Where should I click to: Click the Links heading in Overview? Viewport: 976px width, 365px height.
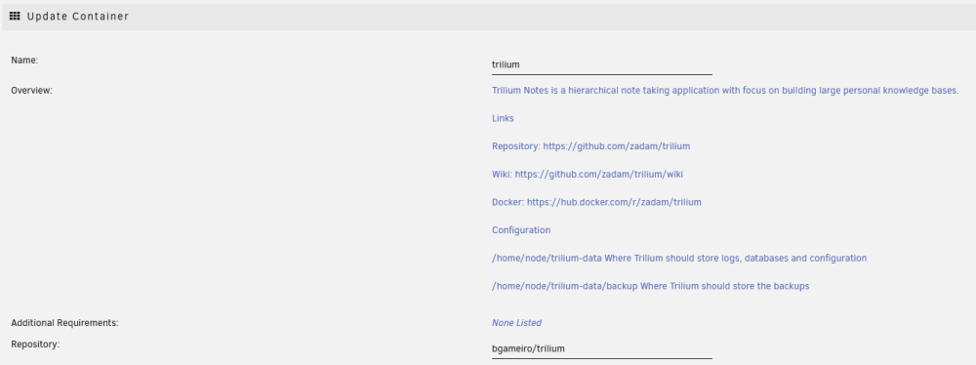point(503,118)
